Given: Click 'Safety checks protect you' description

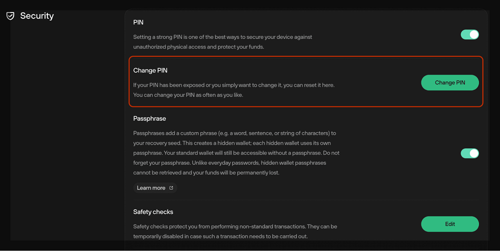Looking at the screenshot, I should pyautogui.click(x=235, y=227).
